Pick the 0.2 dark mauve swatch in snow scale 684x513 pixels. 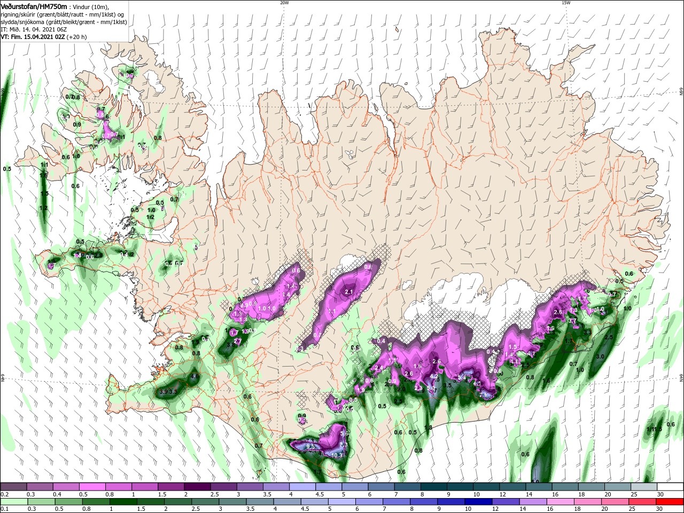coord(13,487)
